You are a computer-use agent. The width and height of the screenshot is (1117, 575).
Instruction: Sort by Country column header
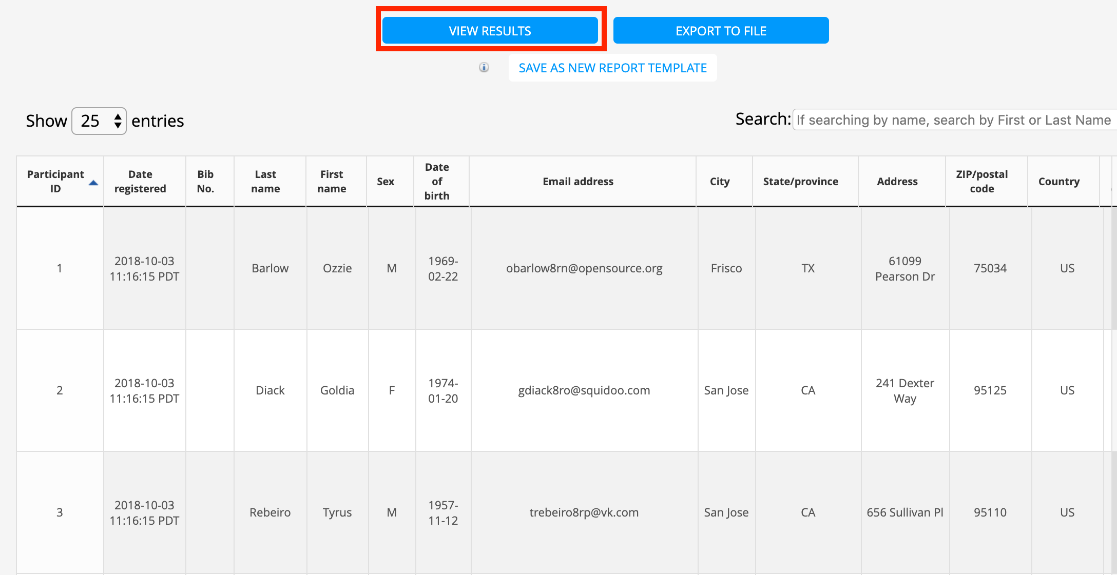1058,182
